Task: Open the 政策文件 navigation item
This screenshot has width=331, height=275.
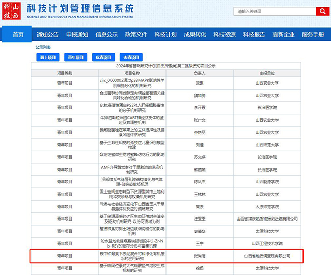Action: tap(136, 34)
